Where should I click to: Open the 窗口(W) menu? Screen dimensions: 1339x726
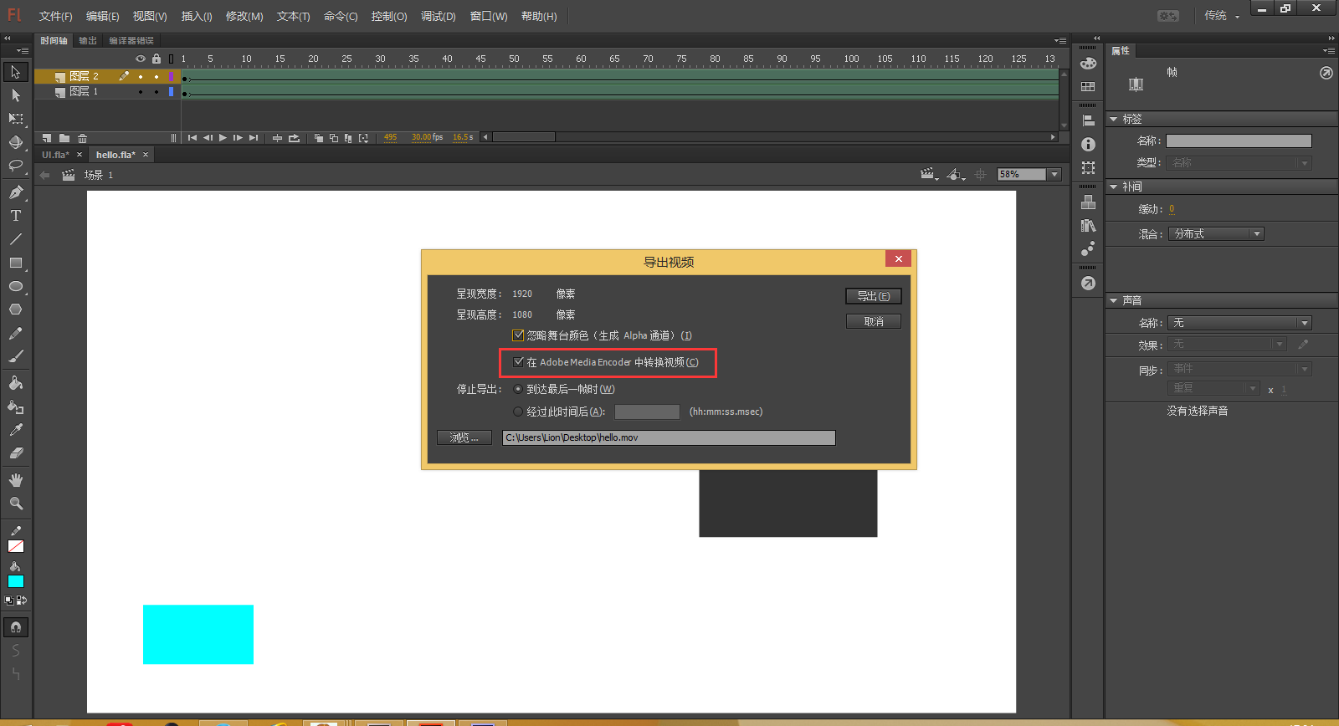[489, 17]
